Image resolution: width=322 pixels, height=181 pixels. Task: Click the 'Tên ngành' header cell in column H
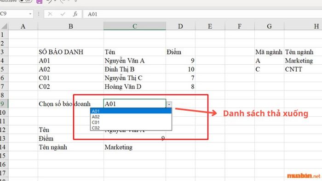[303, 52]
